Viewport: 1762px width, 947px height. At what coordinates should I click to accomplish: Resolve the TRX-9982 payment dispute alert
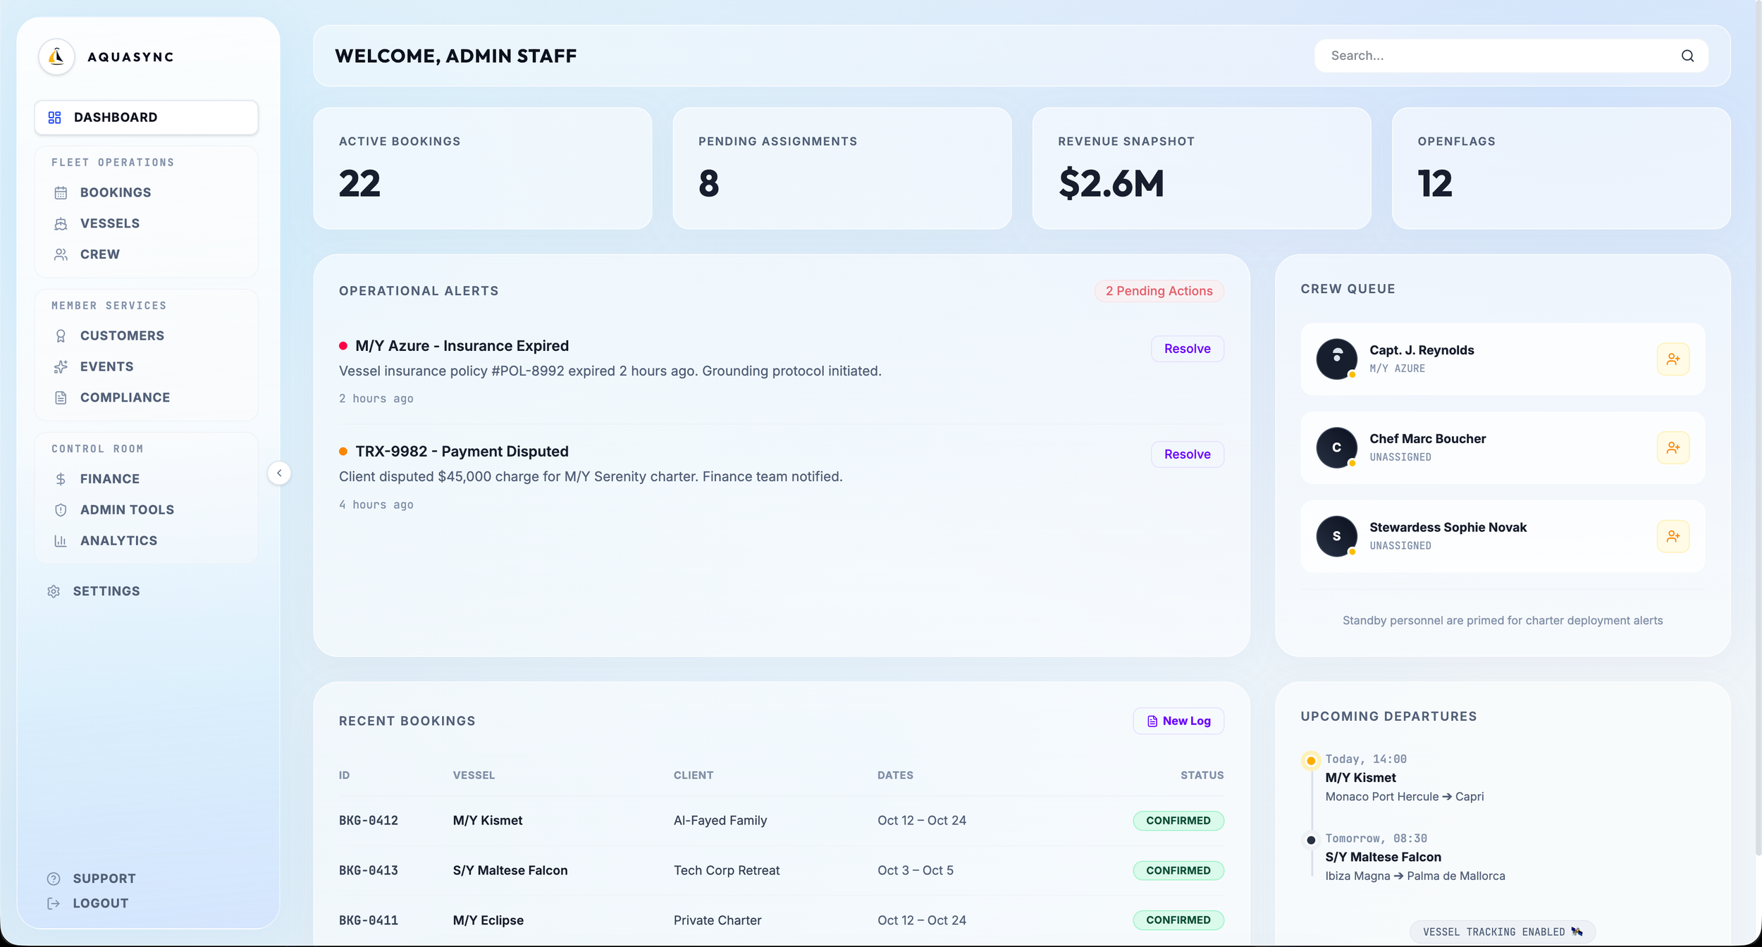coord(1188,454)
